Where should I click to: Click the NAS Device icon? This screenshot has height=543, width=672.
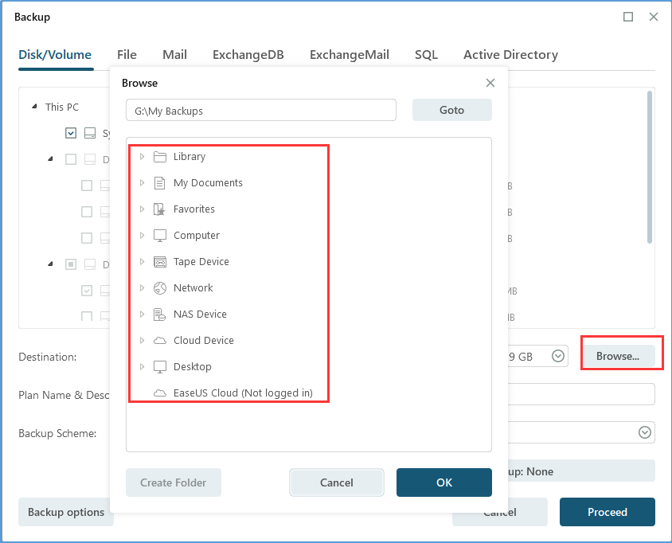(159, 314)
